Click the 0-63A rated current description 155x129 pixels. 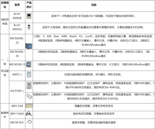point(94,96)
